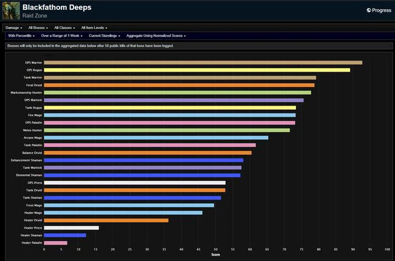Screen dimensions: 395x261
Task: Click the Blackfathom Deeps title
Action: coord(57,7)
